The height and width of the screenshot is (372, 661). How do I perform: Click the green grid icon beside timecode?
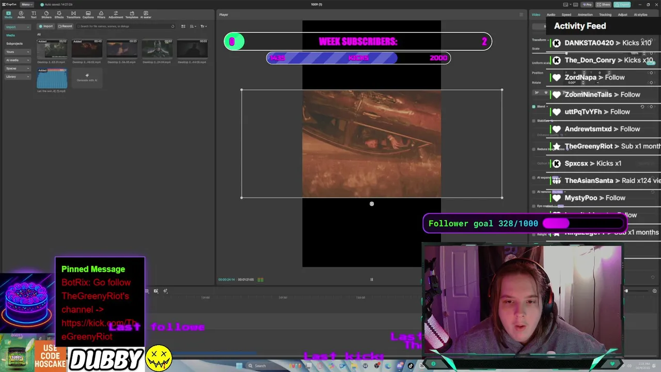tap(261, 280)
